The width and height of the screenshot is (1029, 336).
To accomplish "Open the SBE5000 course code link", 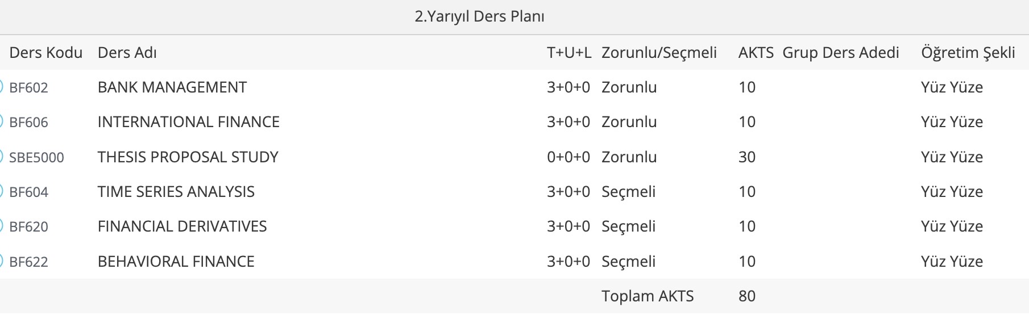I will coord(37,158).
